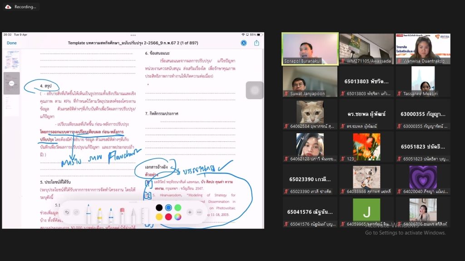Screen dimensions: 465x261
Task: Pick the yellow color swatch
Action: pyautogui.click(x=159, y=217)
